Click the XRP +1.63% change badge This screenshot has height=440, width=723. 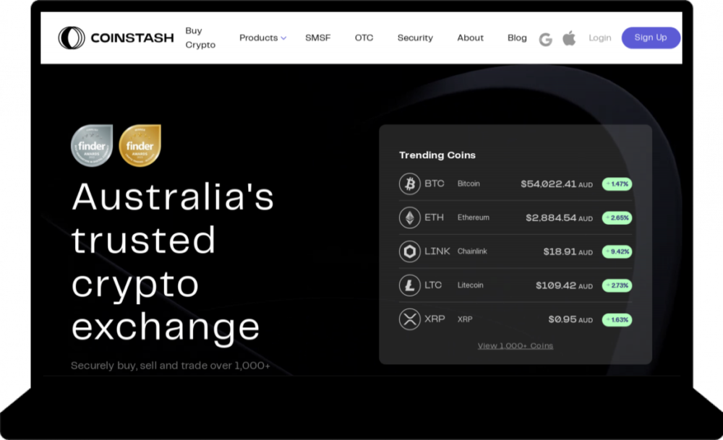[x=617, y=320]
